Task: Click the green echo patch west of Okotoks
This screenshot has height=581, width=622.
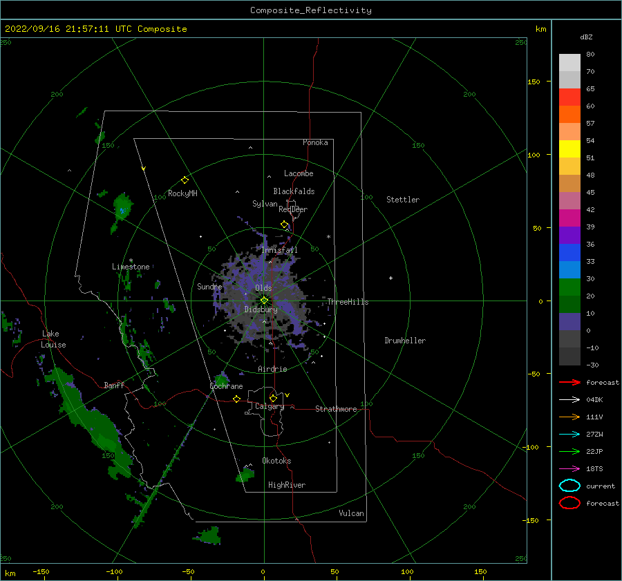Action: coord(245,475)
